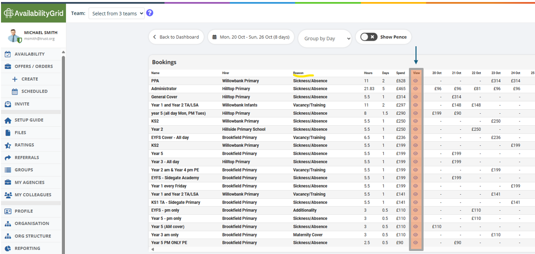Select Create under Offers / Orders
Viewport: 535px width, 254px height.
[30, 79]
